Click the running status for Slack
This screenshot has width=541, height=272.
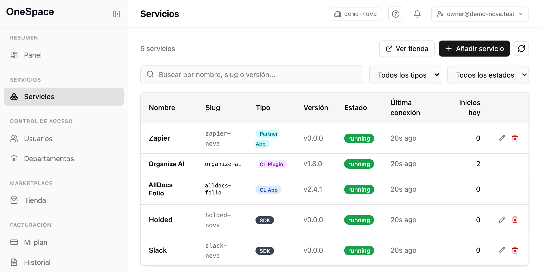(359, 250)
